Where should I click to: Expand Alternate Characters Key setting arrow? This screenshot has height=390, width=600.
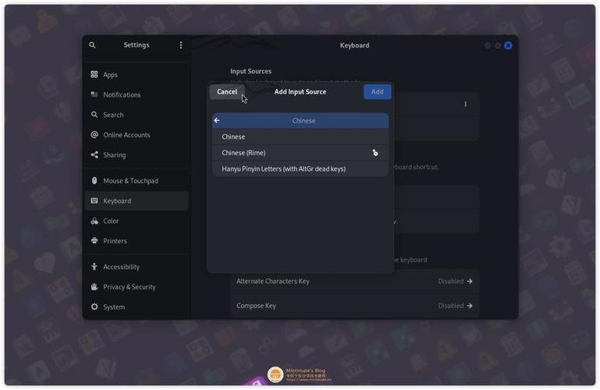click(x=470, y=282)
